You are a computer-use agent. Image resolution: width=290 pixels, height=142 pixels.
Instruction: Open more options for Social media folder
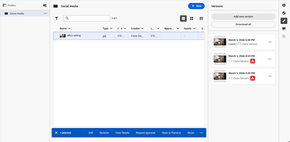[45, 13]
